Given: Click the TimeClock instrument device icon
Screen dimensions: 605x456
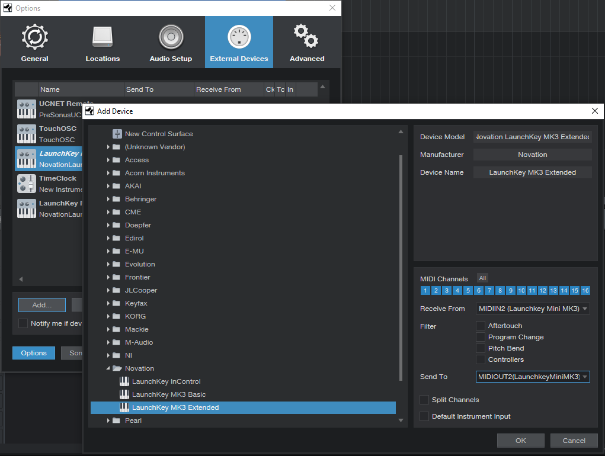Looking at the screenshot, I should 27,184.
